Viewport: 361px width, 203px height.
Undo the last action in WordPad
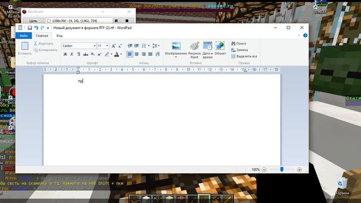coord(36,28)
